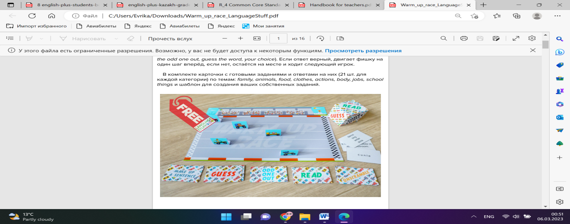The height and width of the screenshot is (224, 570).
Task: Open the green tree sidebar icon
Action: coord(559,143)
